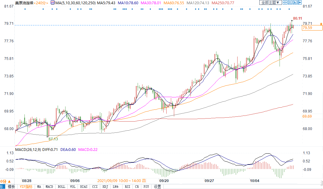Open the 全部主题 dropdown
Image resolution: width=323 pixels, height=189 pixels.
[x=270, y=2]
